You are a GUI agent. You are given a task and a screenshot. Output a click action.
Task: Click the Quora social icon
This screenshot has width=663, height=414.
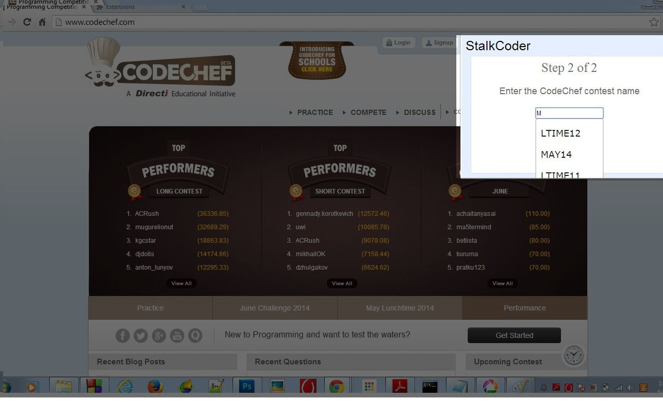pyautogui.click(x=195, y=335)
